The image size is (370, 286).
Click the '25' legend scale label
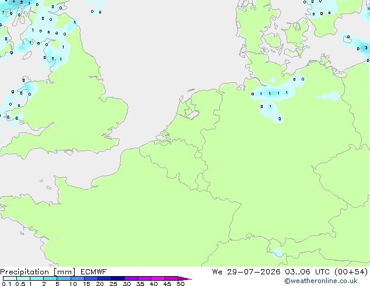[113, 284]
